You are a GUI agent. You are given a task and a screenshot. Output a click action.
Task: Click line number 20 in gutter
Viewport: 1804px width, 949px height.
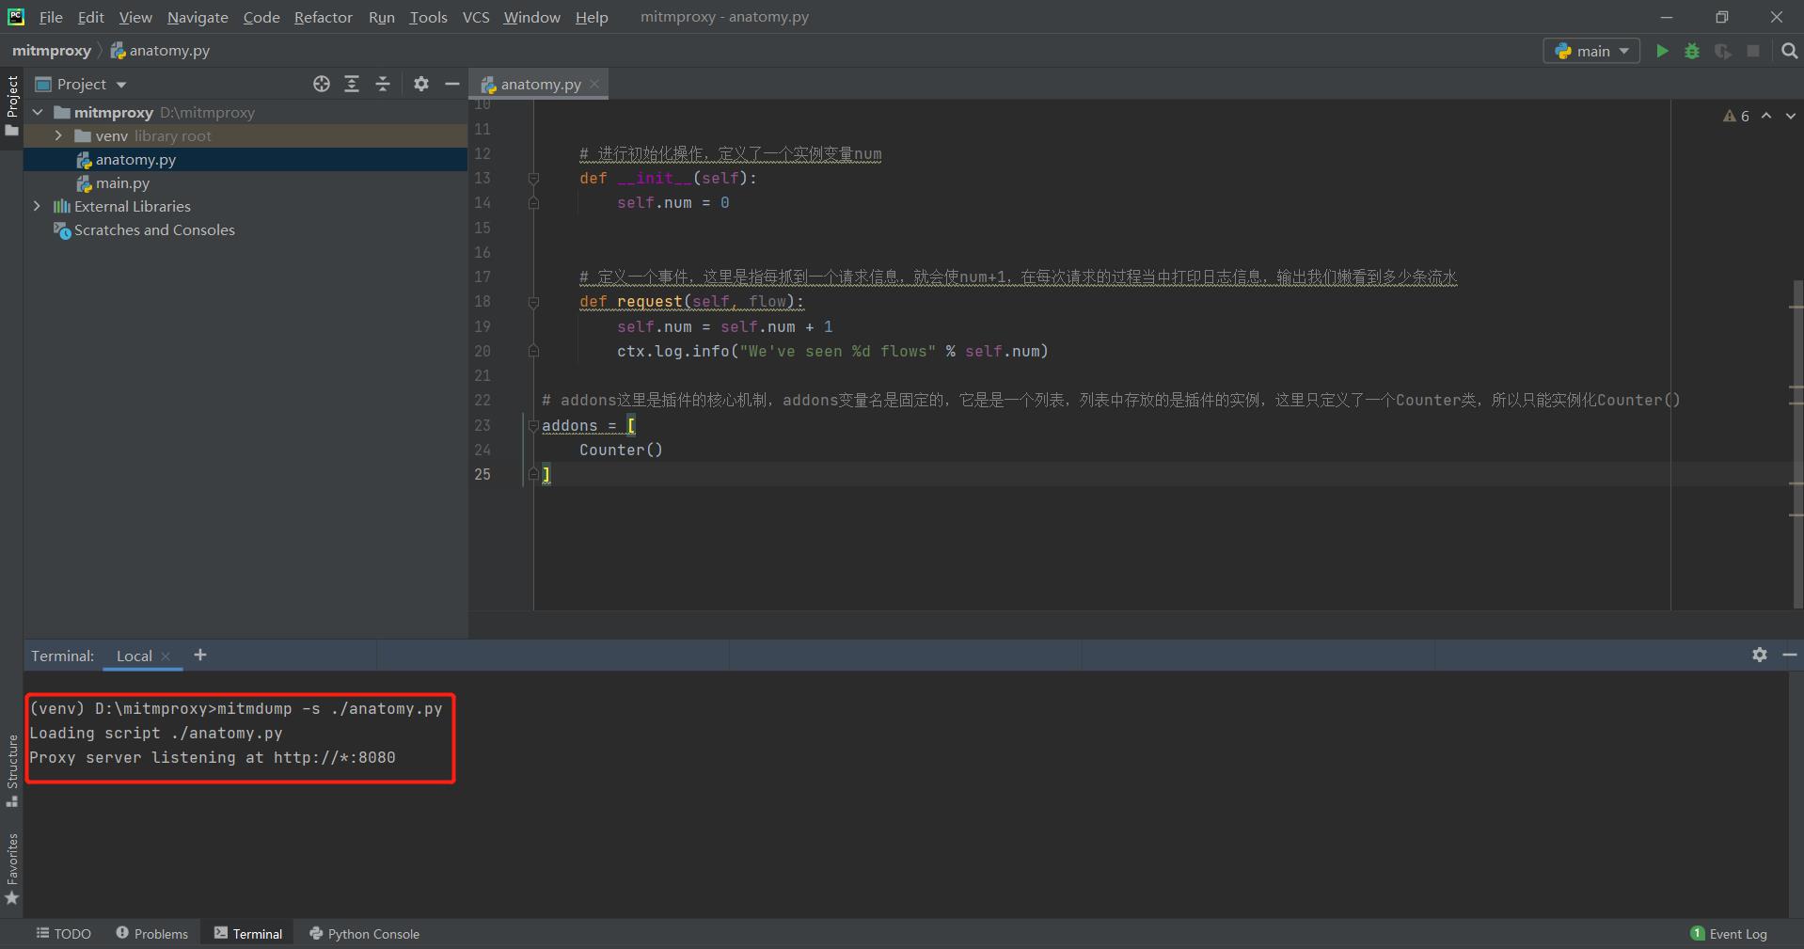(482, 351)
